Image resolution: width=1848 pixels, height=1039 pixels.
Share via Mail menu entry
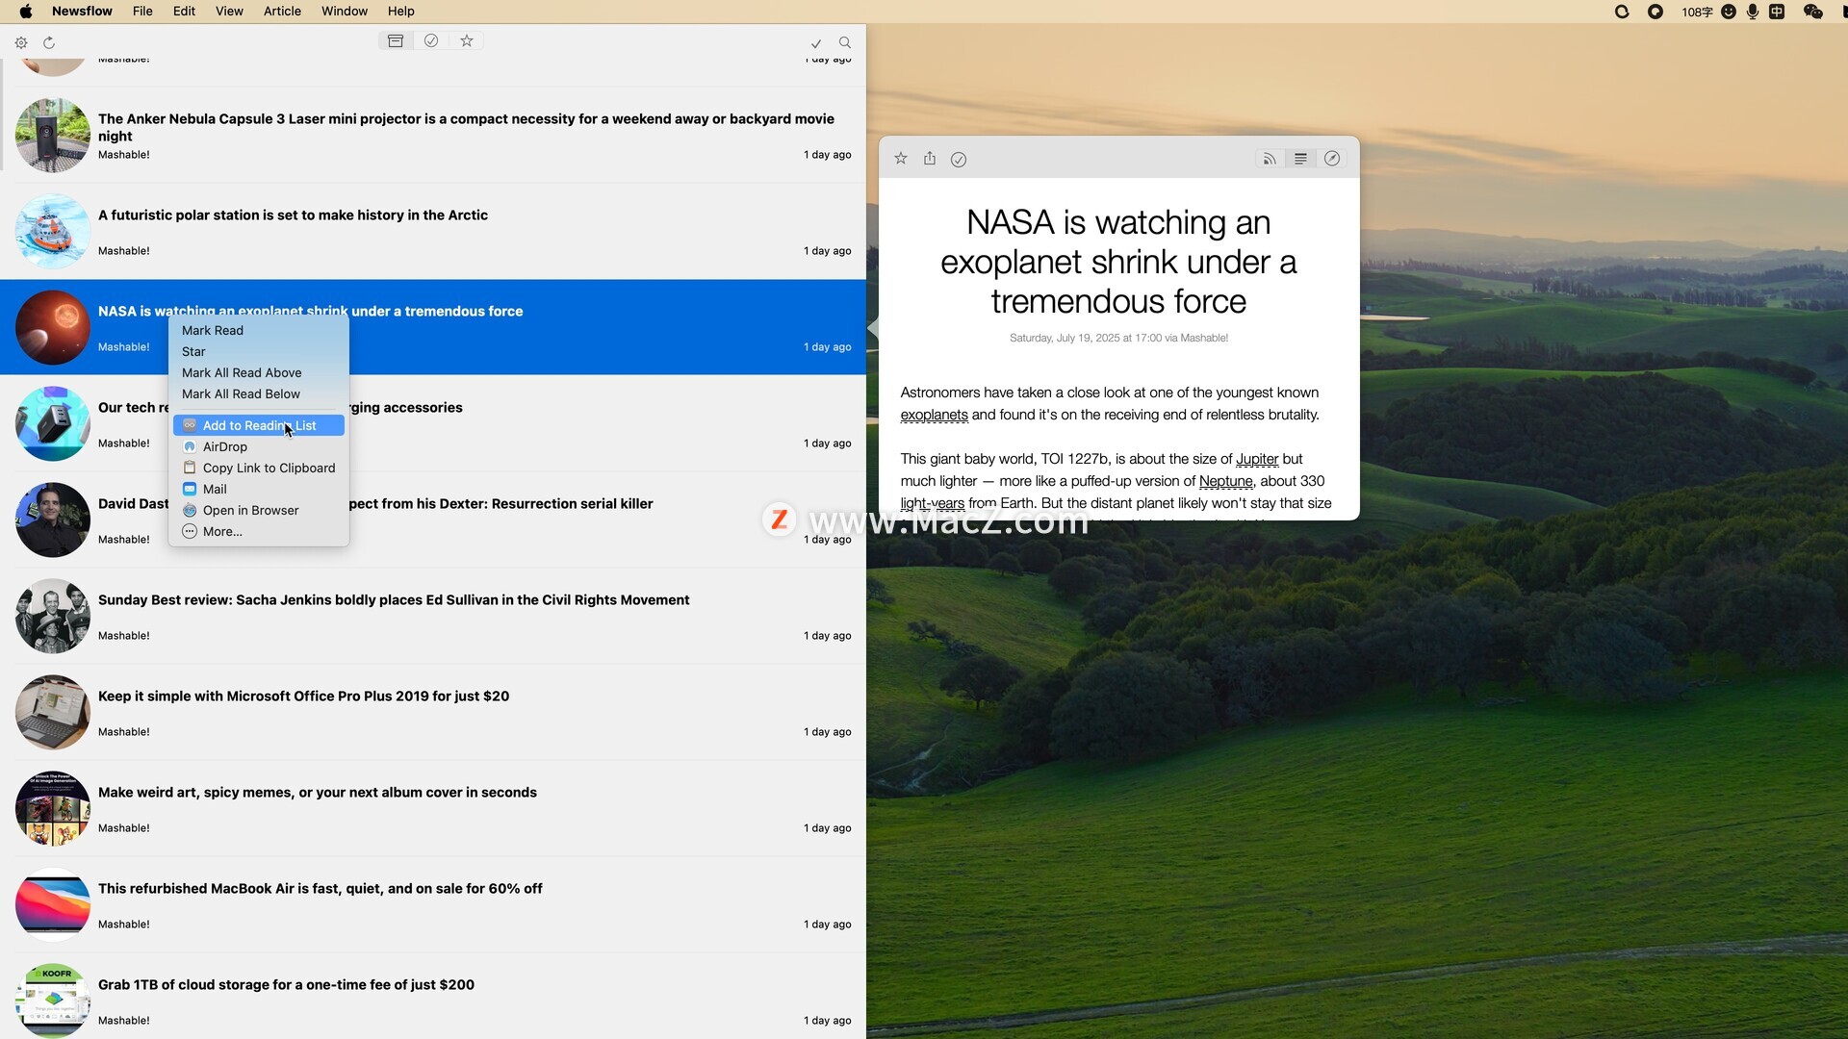click(x=258, y=489)
